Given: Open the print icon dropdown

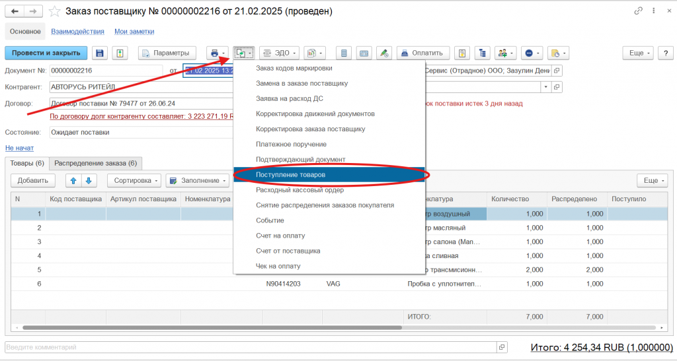Looking at the screenshot, I should [218, 53].
